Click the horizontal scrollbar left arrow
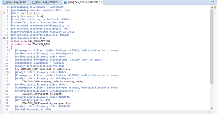 12,112
